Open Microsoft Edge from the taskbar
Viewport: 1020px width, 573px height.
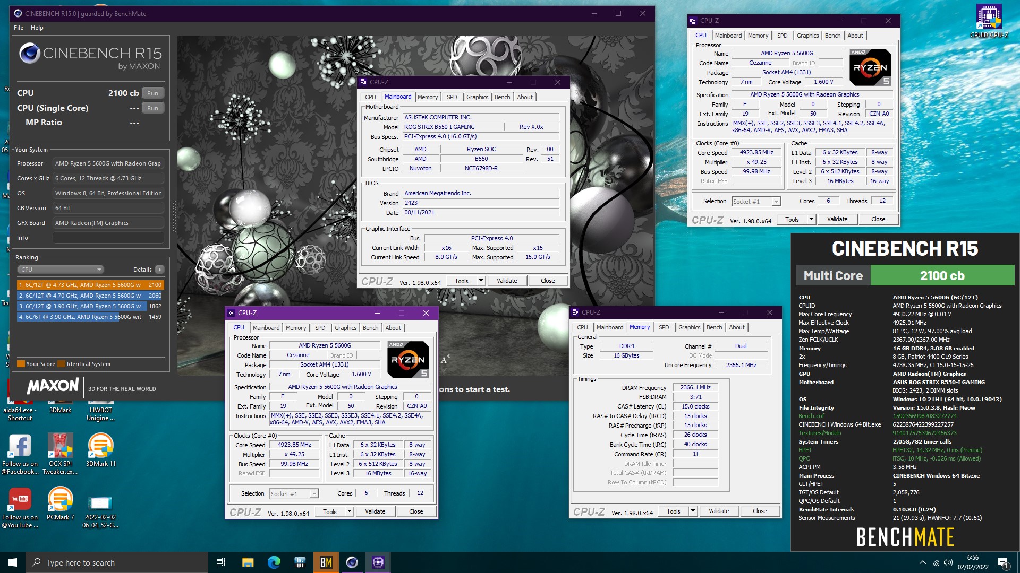pyautogui.click(x=274, y=562)
